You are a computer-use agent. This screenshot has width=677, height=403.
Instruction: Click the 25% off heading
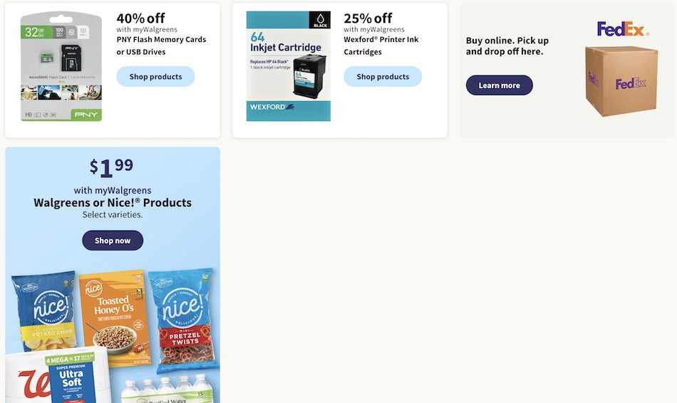(x=368, y=18)
